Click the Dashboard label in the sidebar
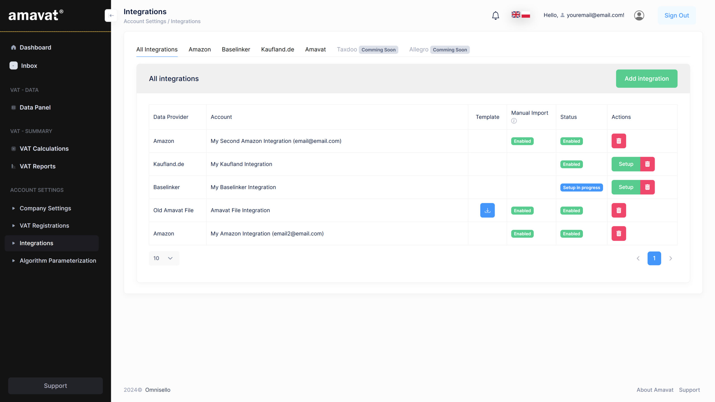 coord(35,47)
